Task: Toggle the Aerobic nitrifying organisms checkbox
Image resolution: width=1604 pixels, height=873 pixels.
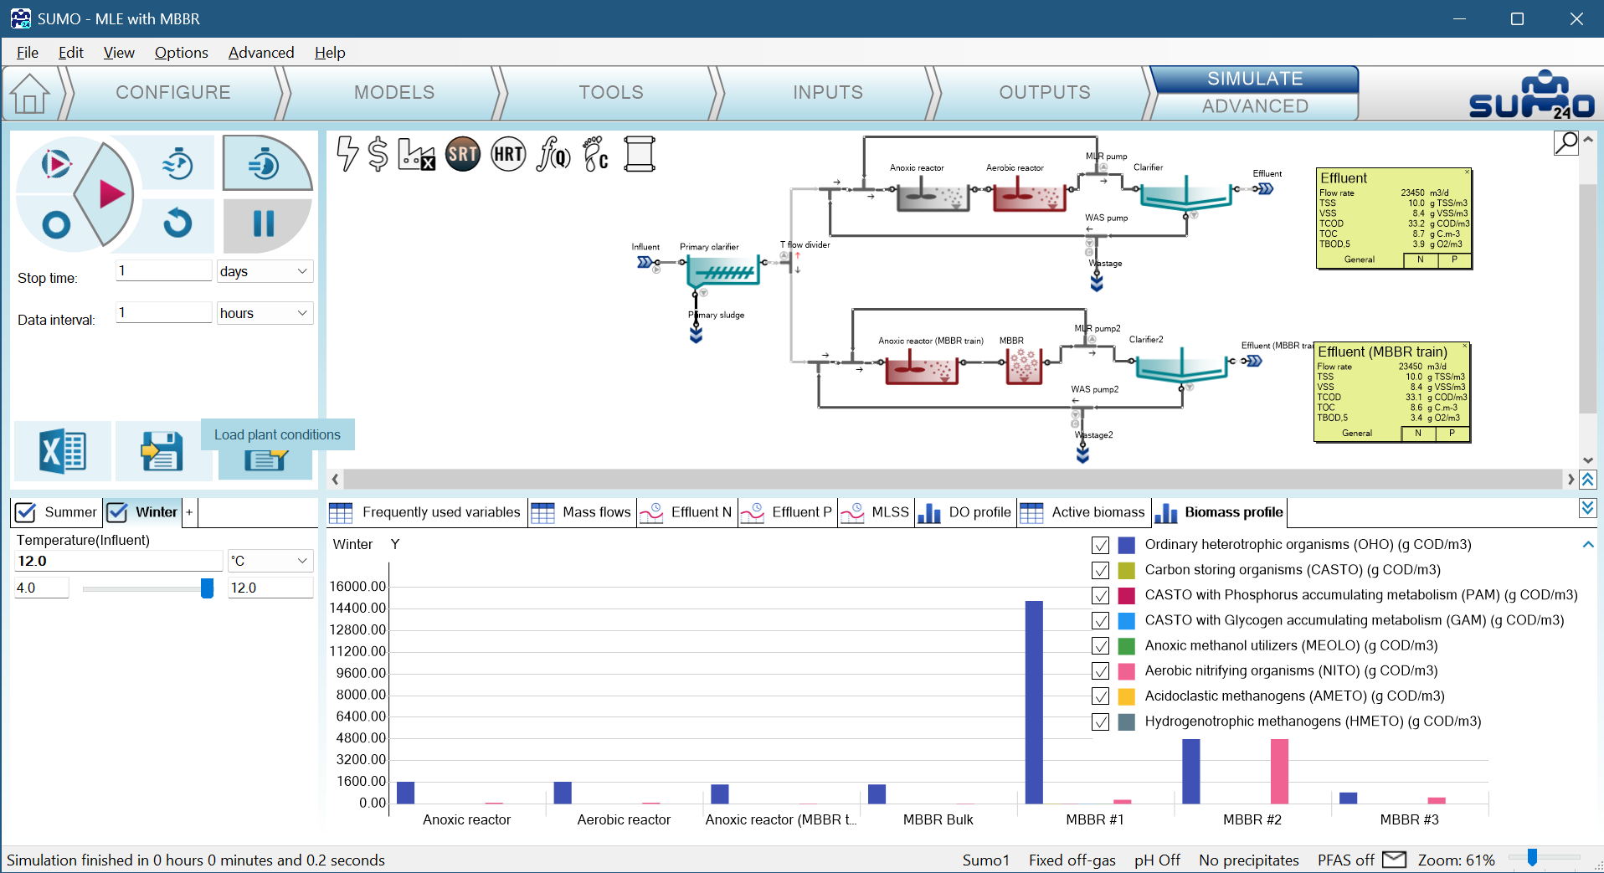Action: click(1100, 671)
